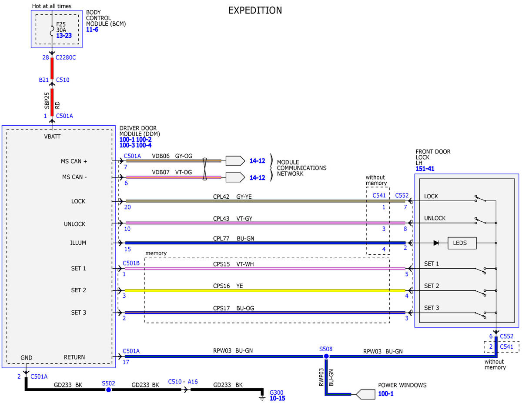Screen dimensions: 522x403
Task: Select connector label C501B
Action: point(131,263)
